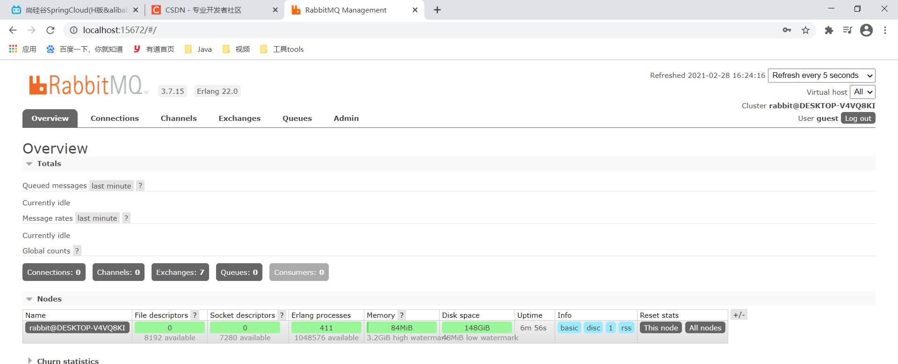This screenshot has height=364, width=898.
Task: Click the File descriptors help question mark
Action: [195, 315]
